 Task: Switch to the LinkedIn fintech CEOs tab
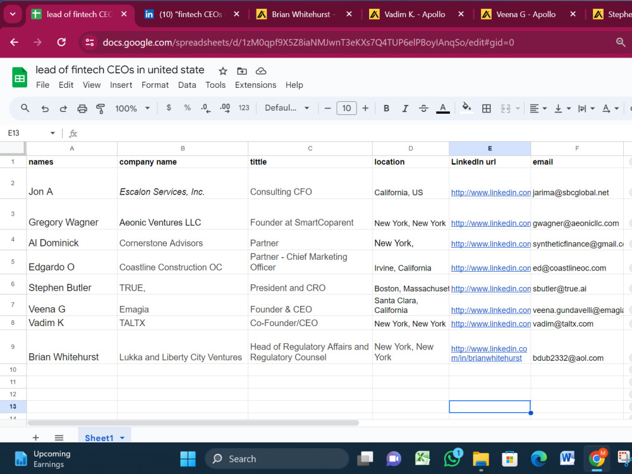(190, 15)
